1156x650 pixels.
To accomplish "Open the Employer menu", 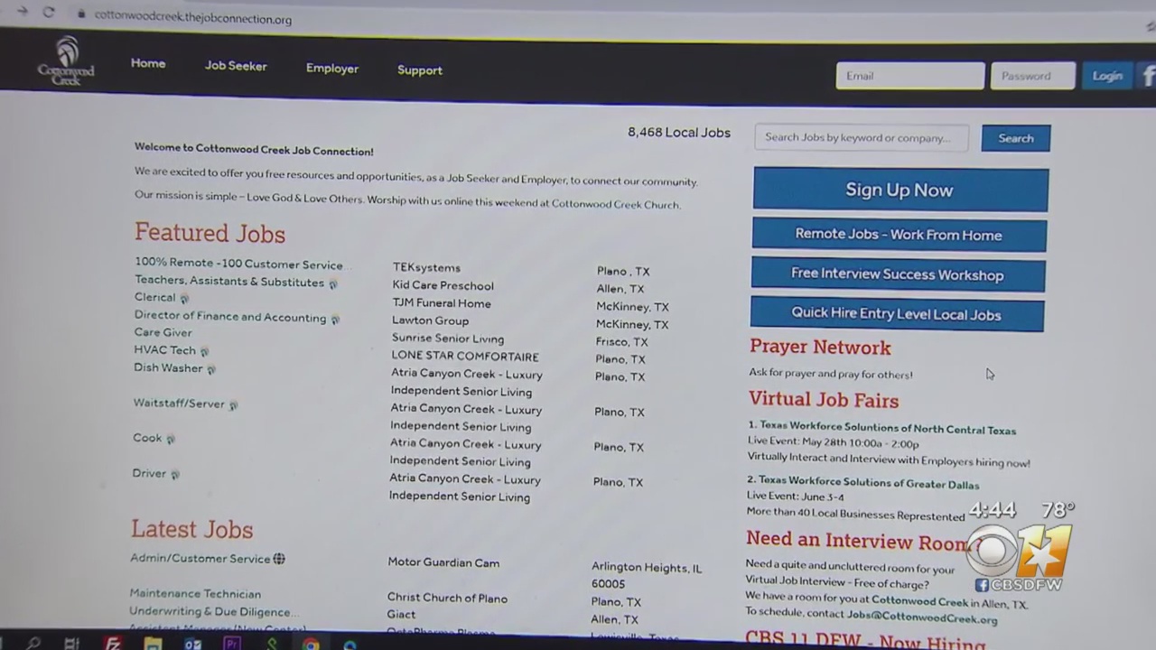I will click(332, 69).
